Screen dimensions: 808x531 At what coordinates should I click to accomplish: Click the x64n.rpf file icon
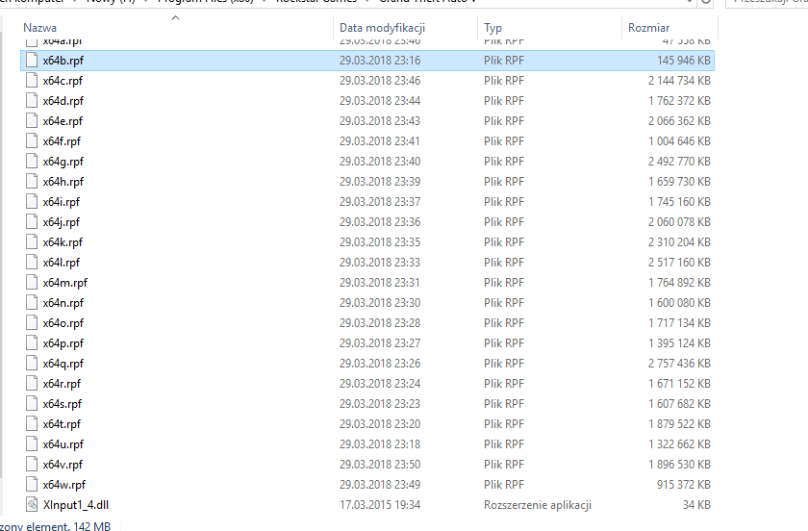(x=32, y=303)
